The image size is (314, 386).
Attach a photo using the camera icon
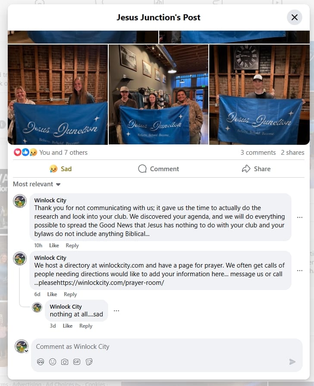tap(65, 362)
